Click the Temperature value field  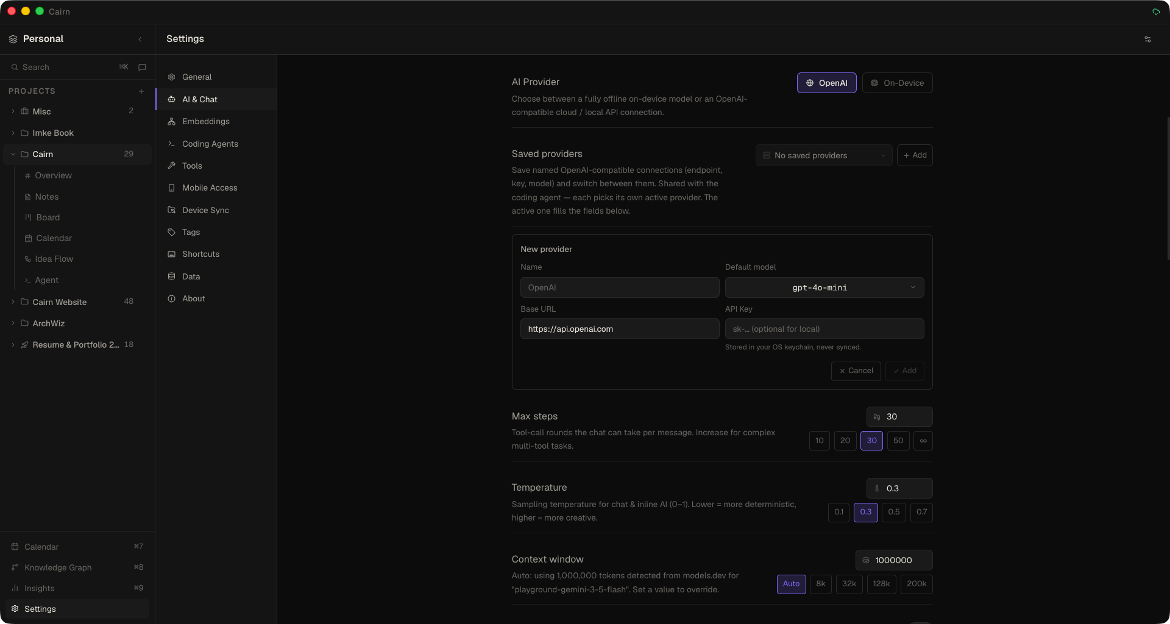(x=899, y=488)
